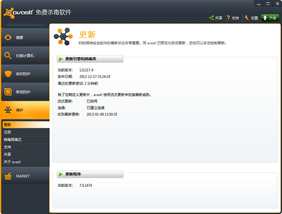Select 支持 in the maintenance submenu
Image resolution: width=282 pixels, height=214 pixels.
click(26, 147)
